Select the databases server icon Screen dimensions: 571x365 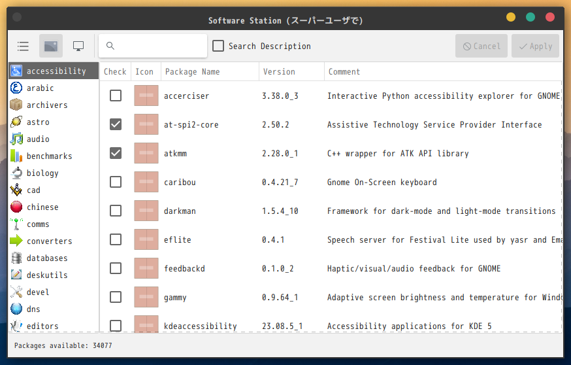pyautogui.click(x=16, y=258)
